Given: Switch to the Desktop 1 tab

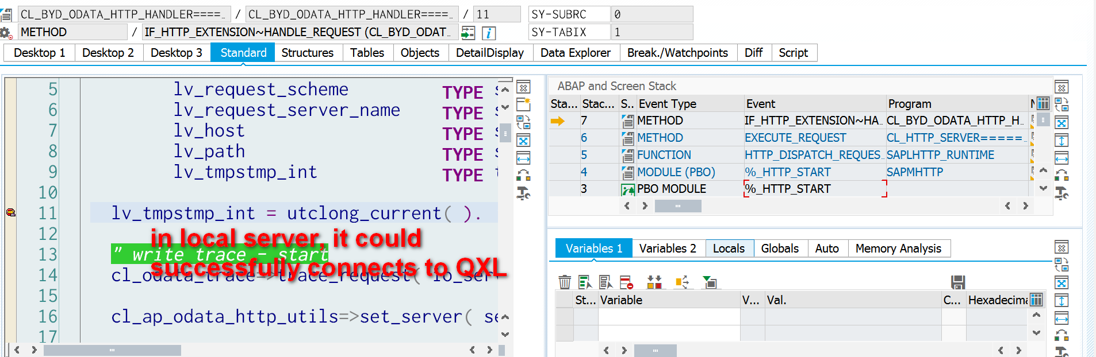Looking at the screenshot, I should (39, 53).
